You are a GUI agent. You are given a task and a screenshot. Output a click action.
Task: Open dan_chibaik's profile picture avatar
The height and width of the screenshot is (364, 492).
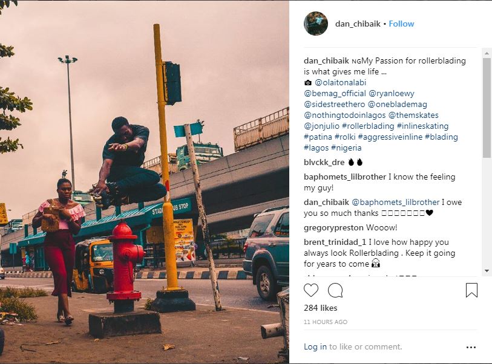[x=315, y=24]
